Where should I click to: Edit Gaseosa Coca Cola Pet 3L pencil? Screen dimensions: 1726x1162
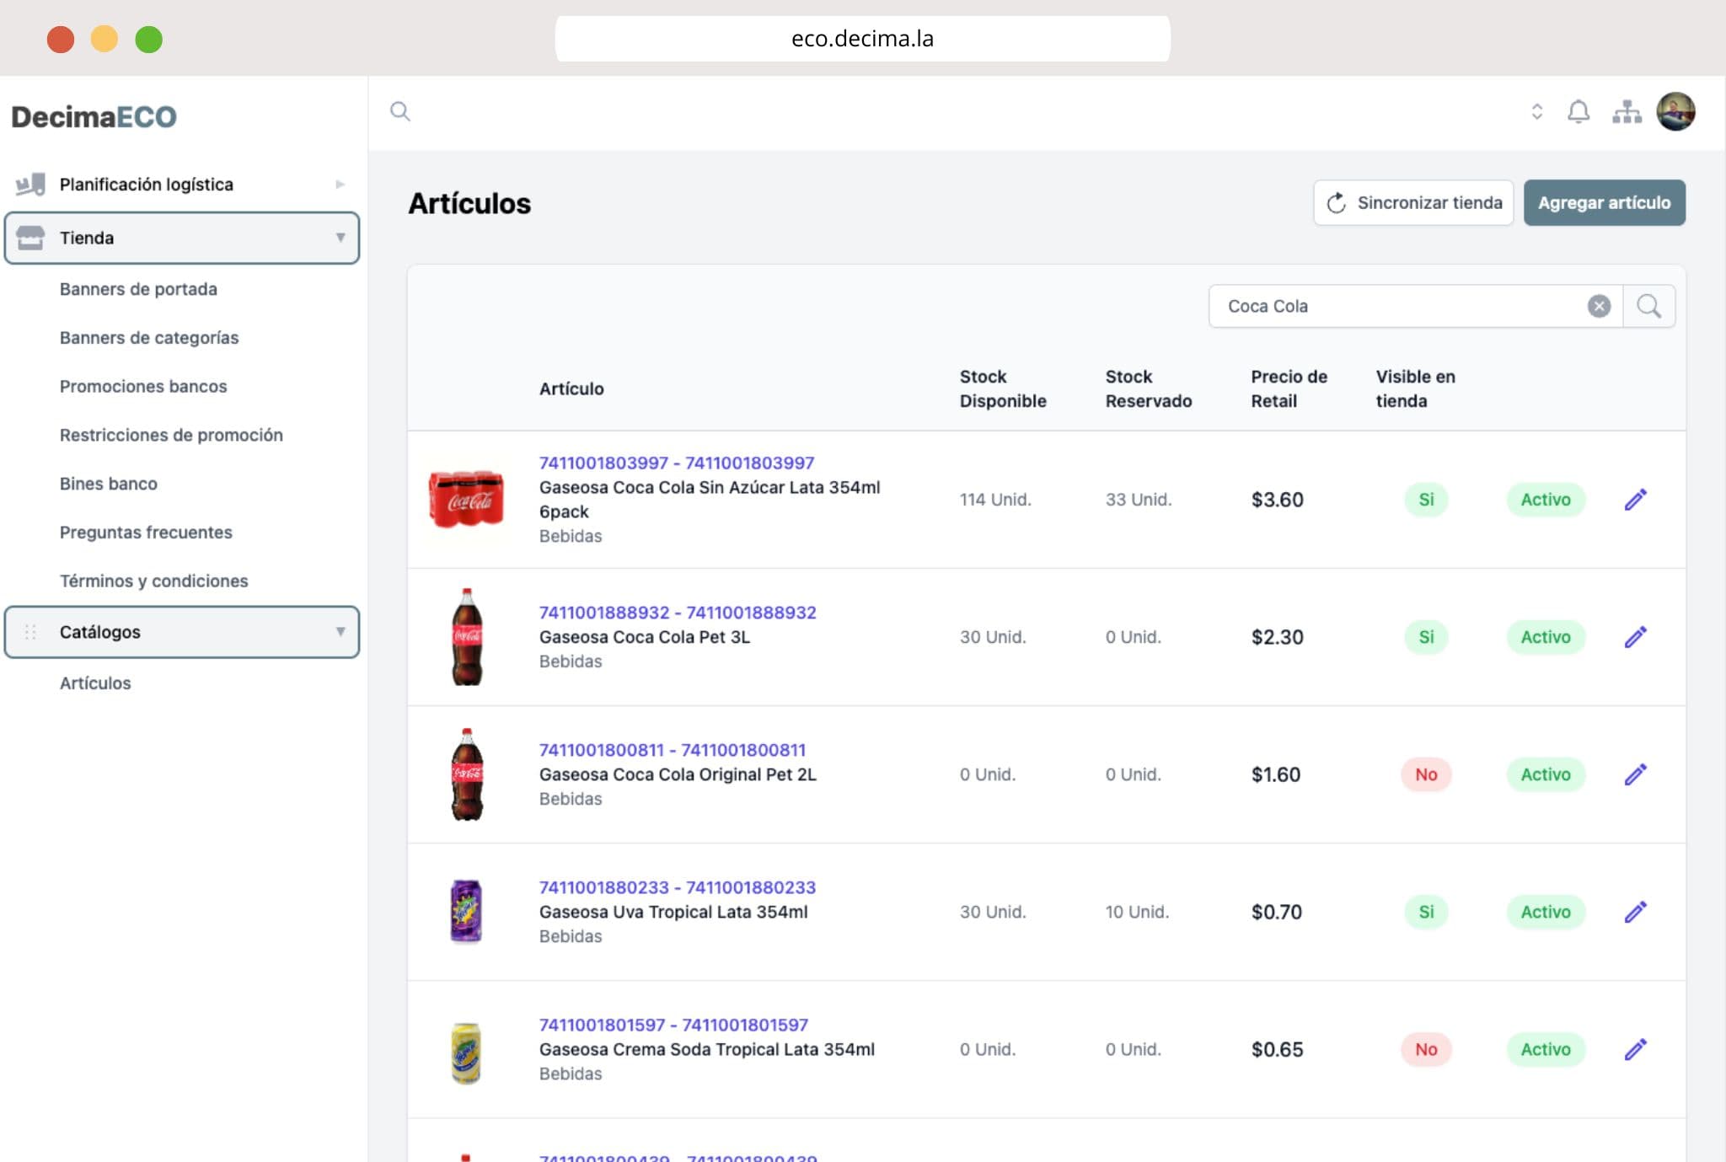(1635, 637)
